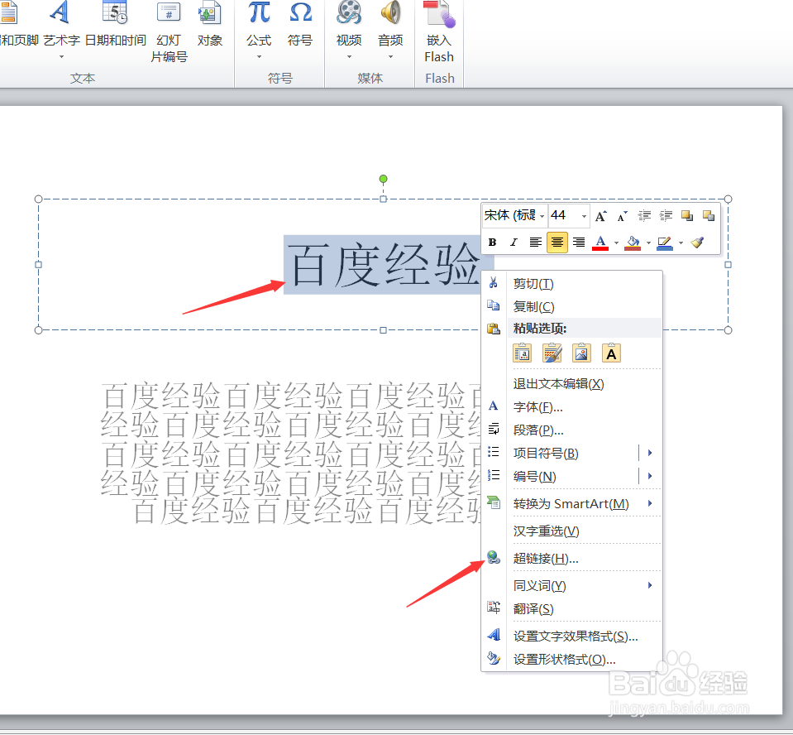This screenshot has height=735, width=793.
Task: Paste using destination theme icon
Action: click(522, 353)
